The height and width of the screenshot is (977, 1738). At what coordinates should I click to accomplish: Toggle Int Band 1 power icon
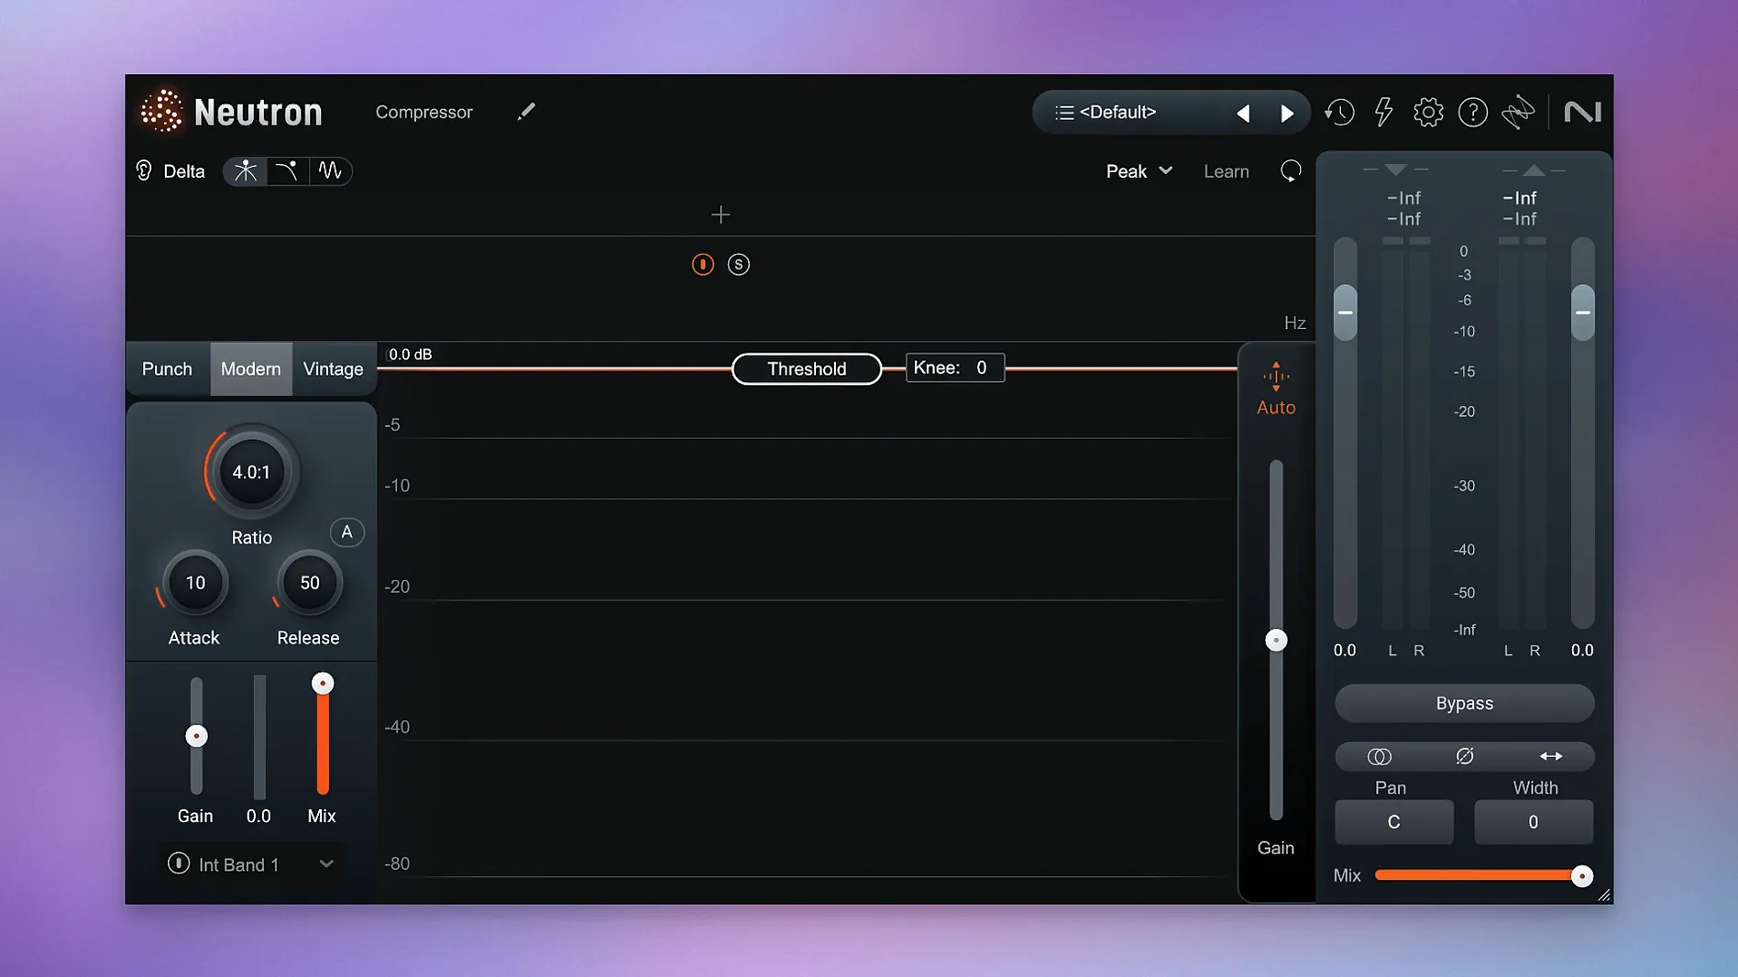(179, 863)
